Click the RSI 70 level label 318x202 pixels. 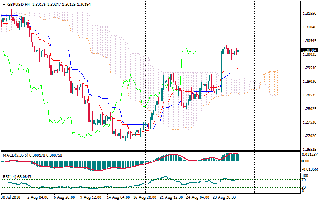[x=304, y=180]
